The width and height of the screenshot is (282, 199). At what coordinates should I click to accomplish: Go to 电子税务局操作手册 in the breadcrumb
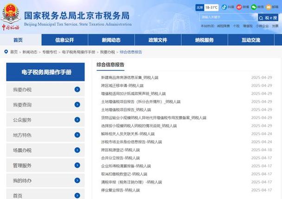tap(78, 52)
